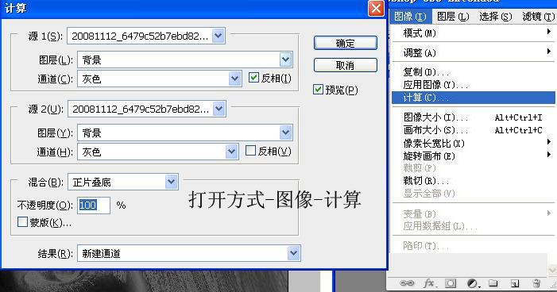Viewport: 557px width, 292px height.
Task: Click the trash icon to delete layer
Action: (x=536, y=282)
